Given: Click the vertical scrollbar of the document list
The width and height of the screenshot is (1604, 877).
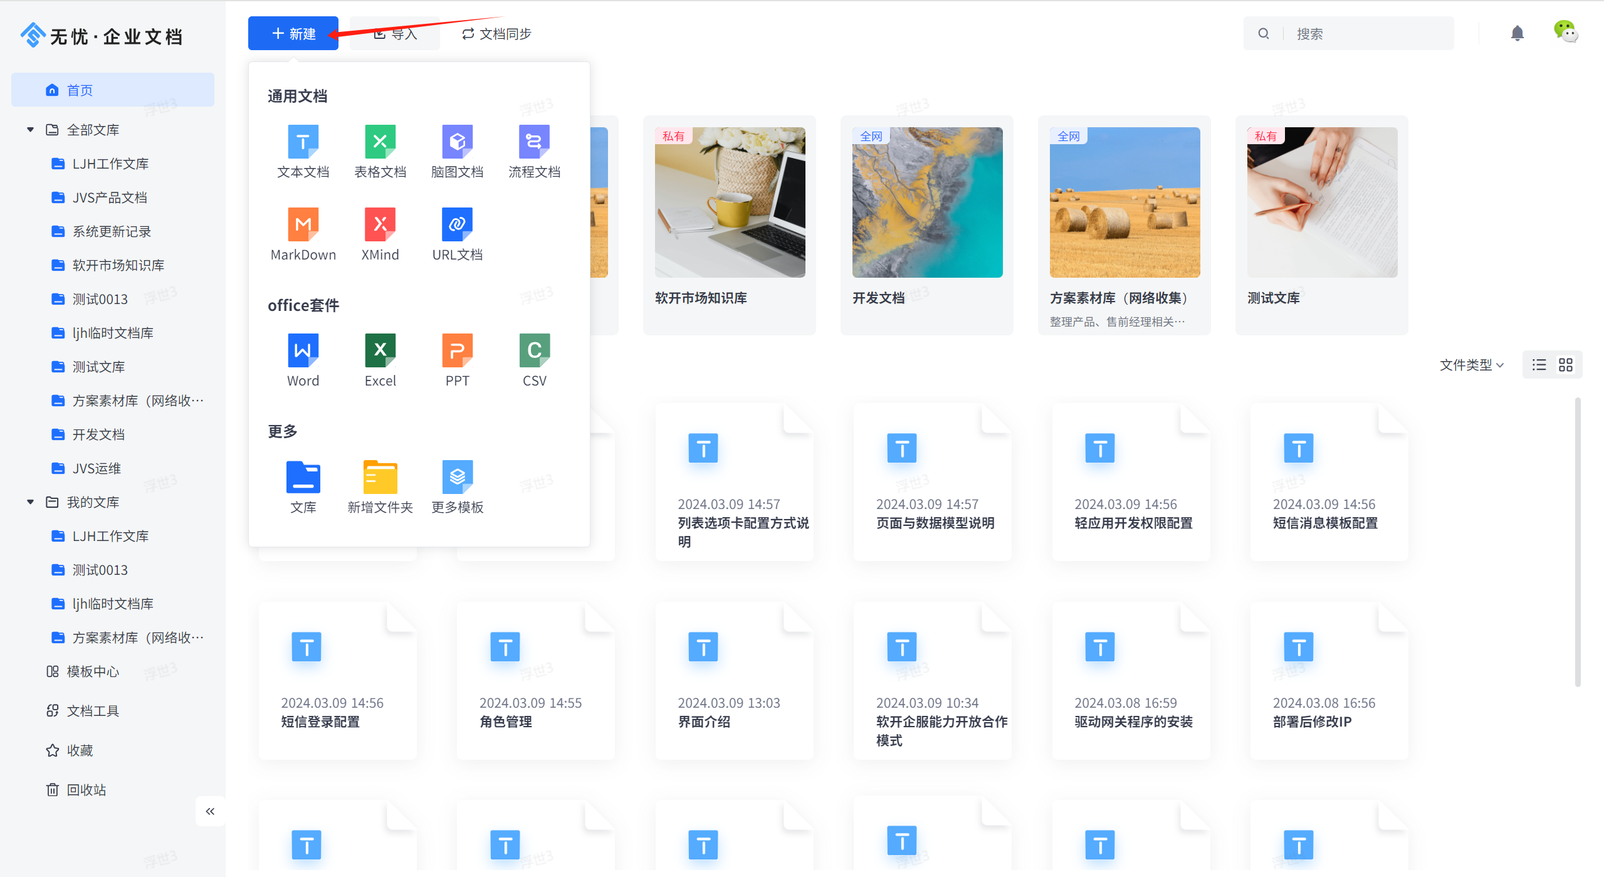Looking at the screenshot, I should pos(1578,542).
